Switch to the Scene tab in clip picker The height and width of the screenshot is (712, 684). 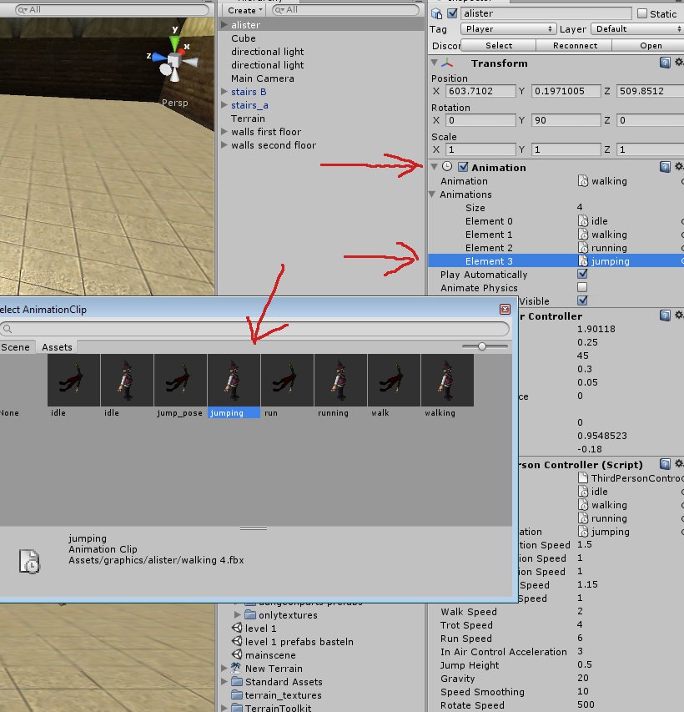click(15, 346)
